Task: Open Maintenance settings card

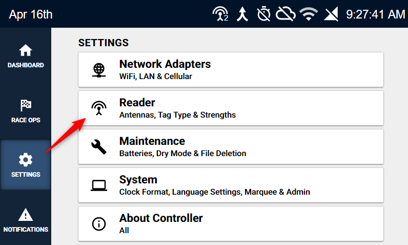Action: tap(231, 147)
